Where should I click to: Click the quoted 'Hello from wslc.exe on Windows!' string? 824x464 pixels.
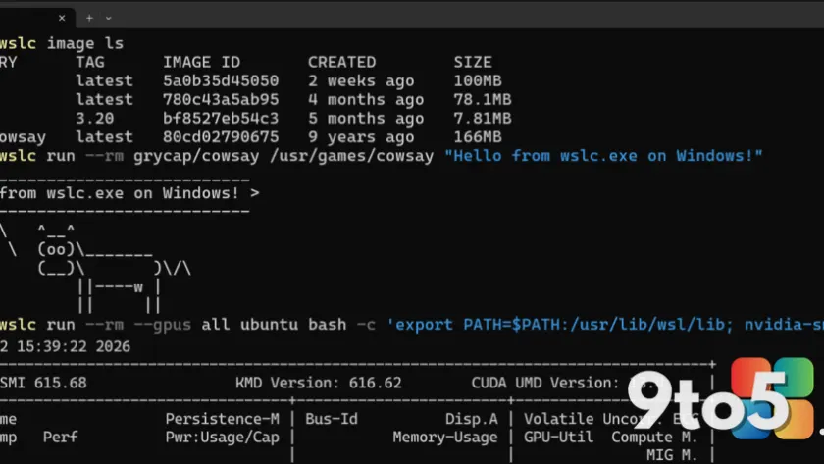click(x=603, y=156)
